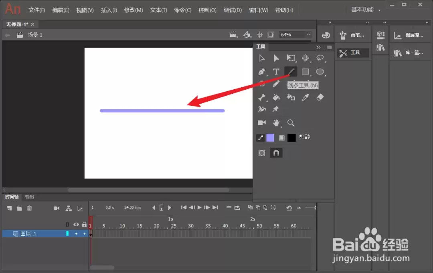Activate the Zoom magnifier tool
This screenshot has width=433, height=273.
(x=291, y=123)
